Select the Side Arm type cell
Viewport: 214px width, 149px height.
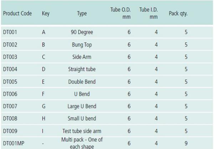[x=82, y=57]
